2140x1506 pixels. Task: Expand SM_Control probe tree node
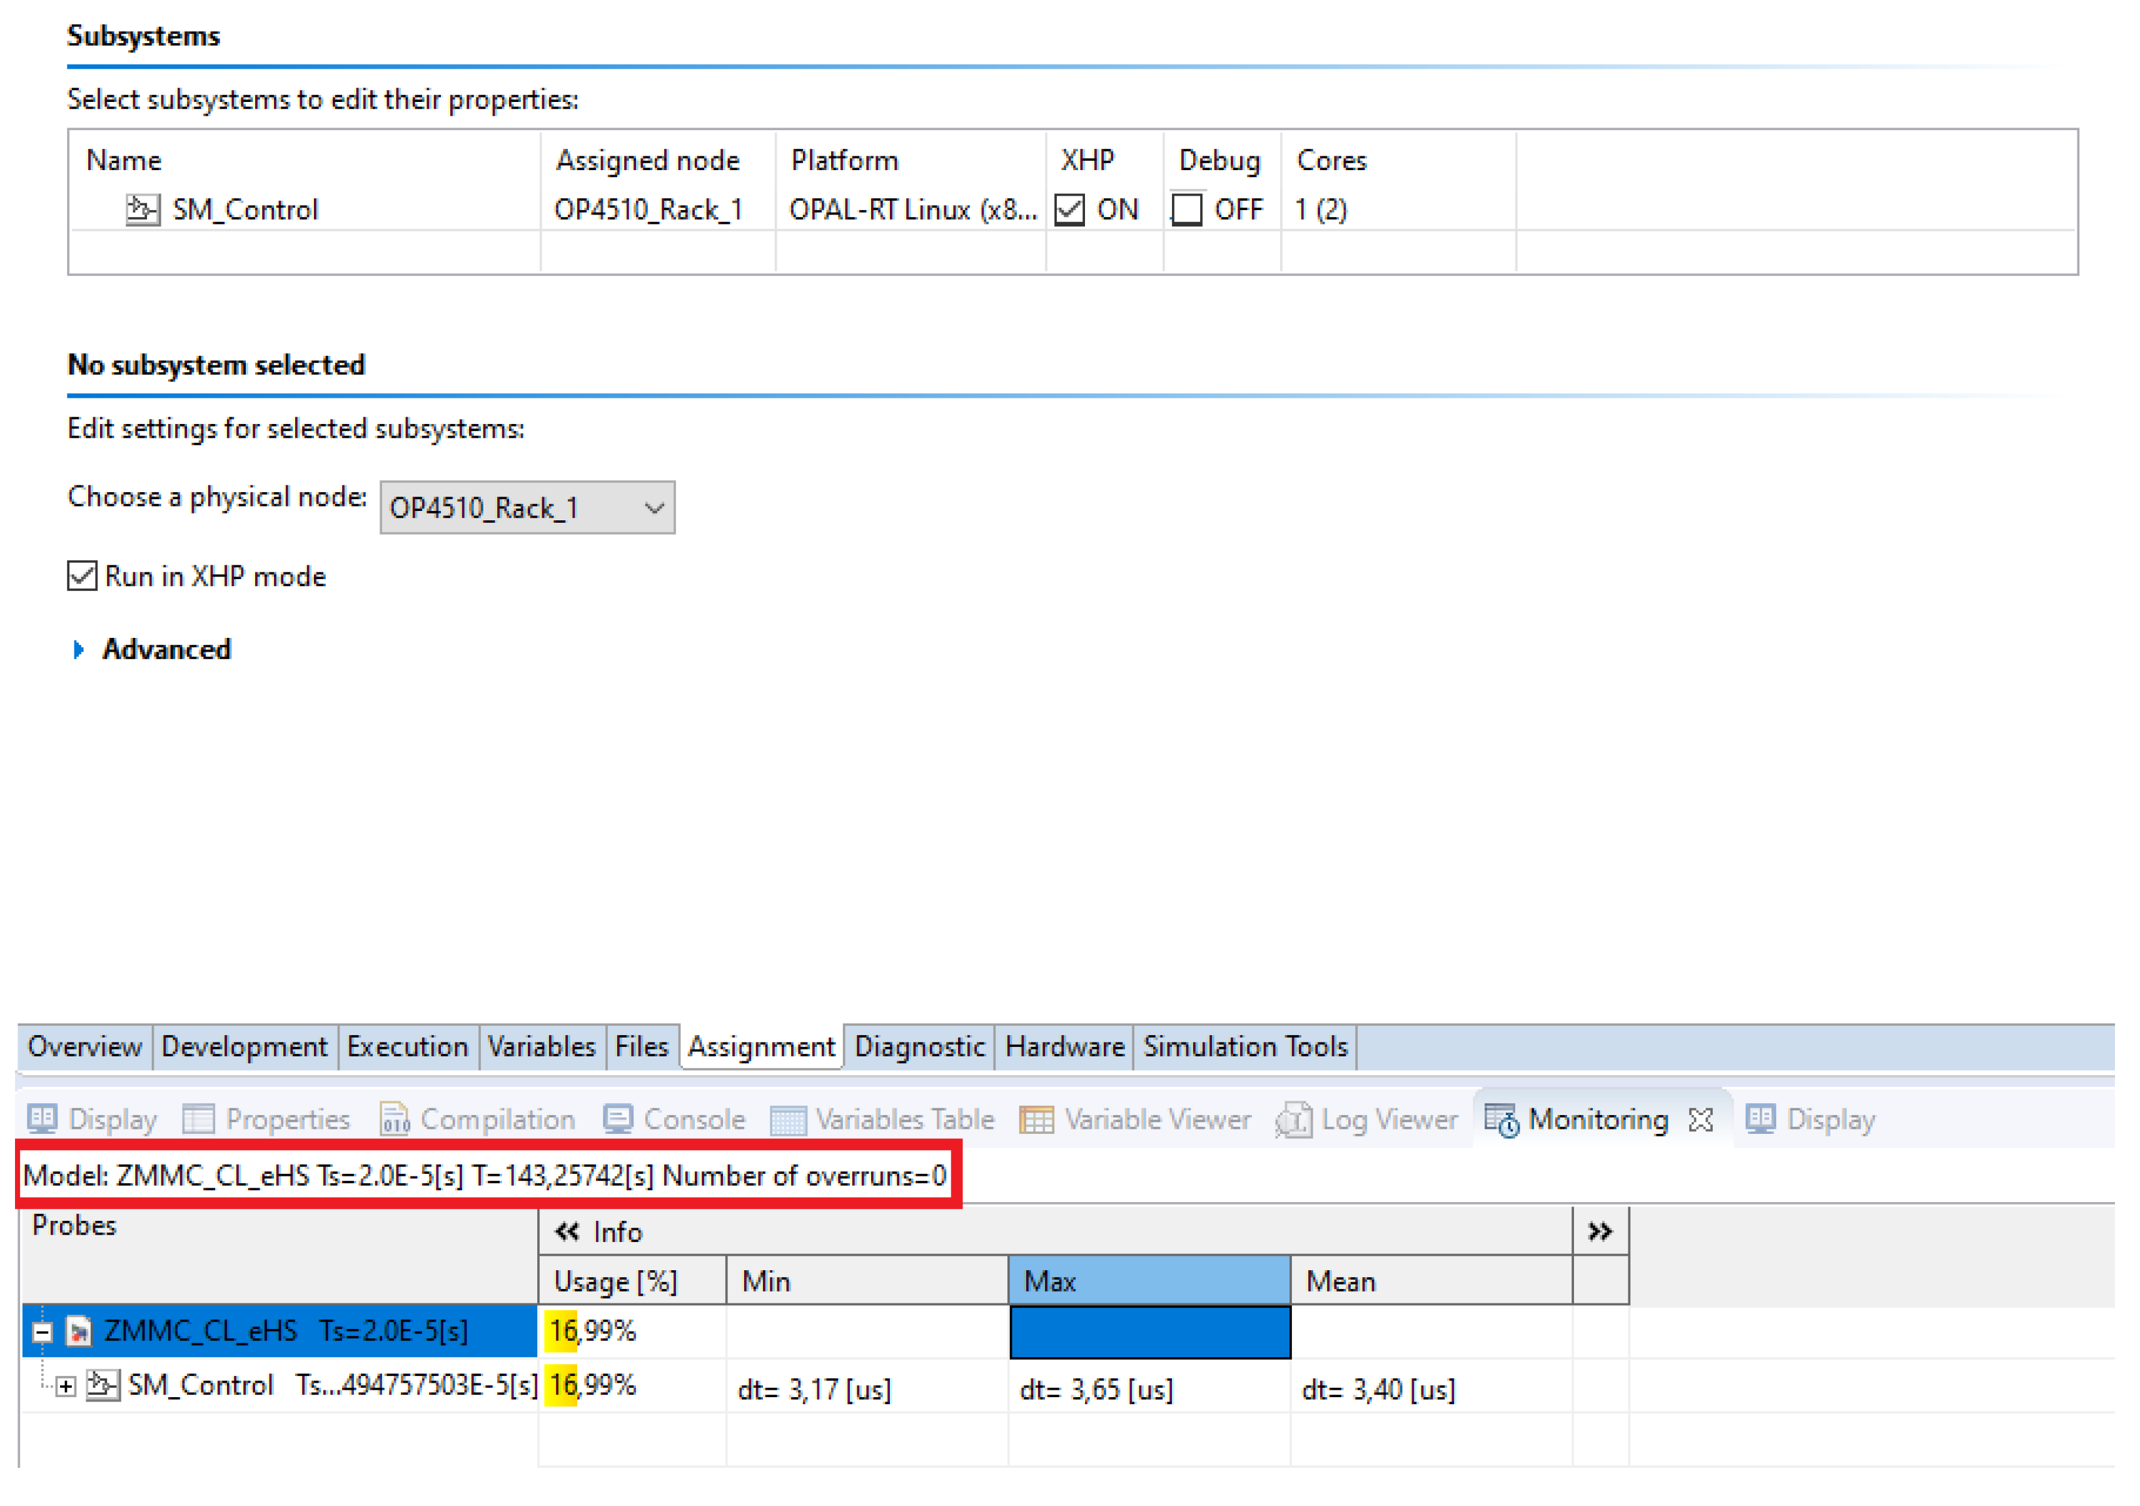(x=65, y=1387)
